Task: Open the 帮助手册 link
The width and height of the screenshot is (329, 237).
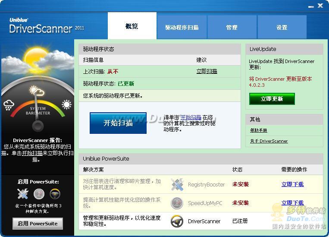Action: tap(259, 130)
